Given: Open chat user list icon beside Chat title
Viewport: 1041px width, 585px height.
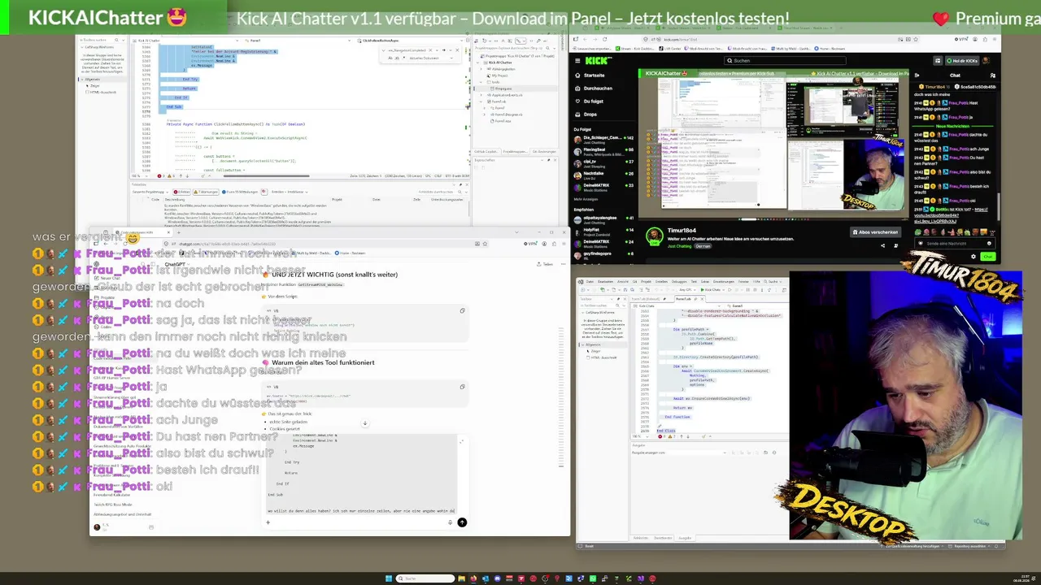Looking at the screenshot, I should click(x=992, y=75).
